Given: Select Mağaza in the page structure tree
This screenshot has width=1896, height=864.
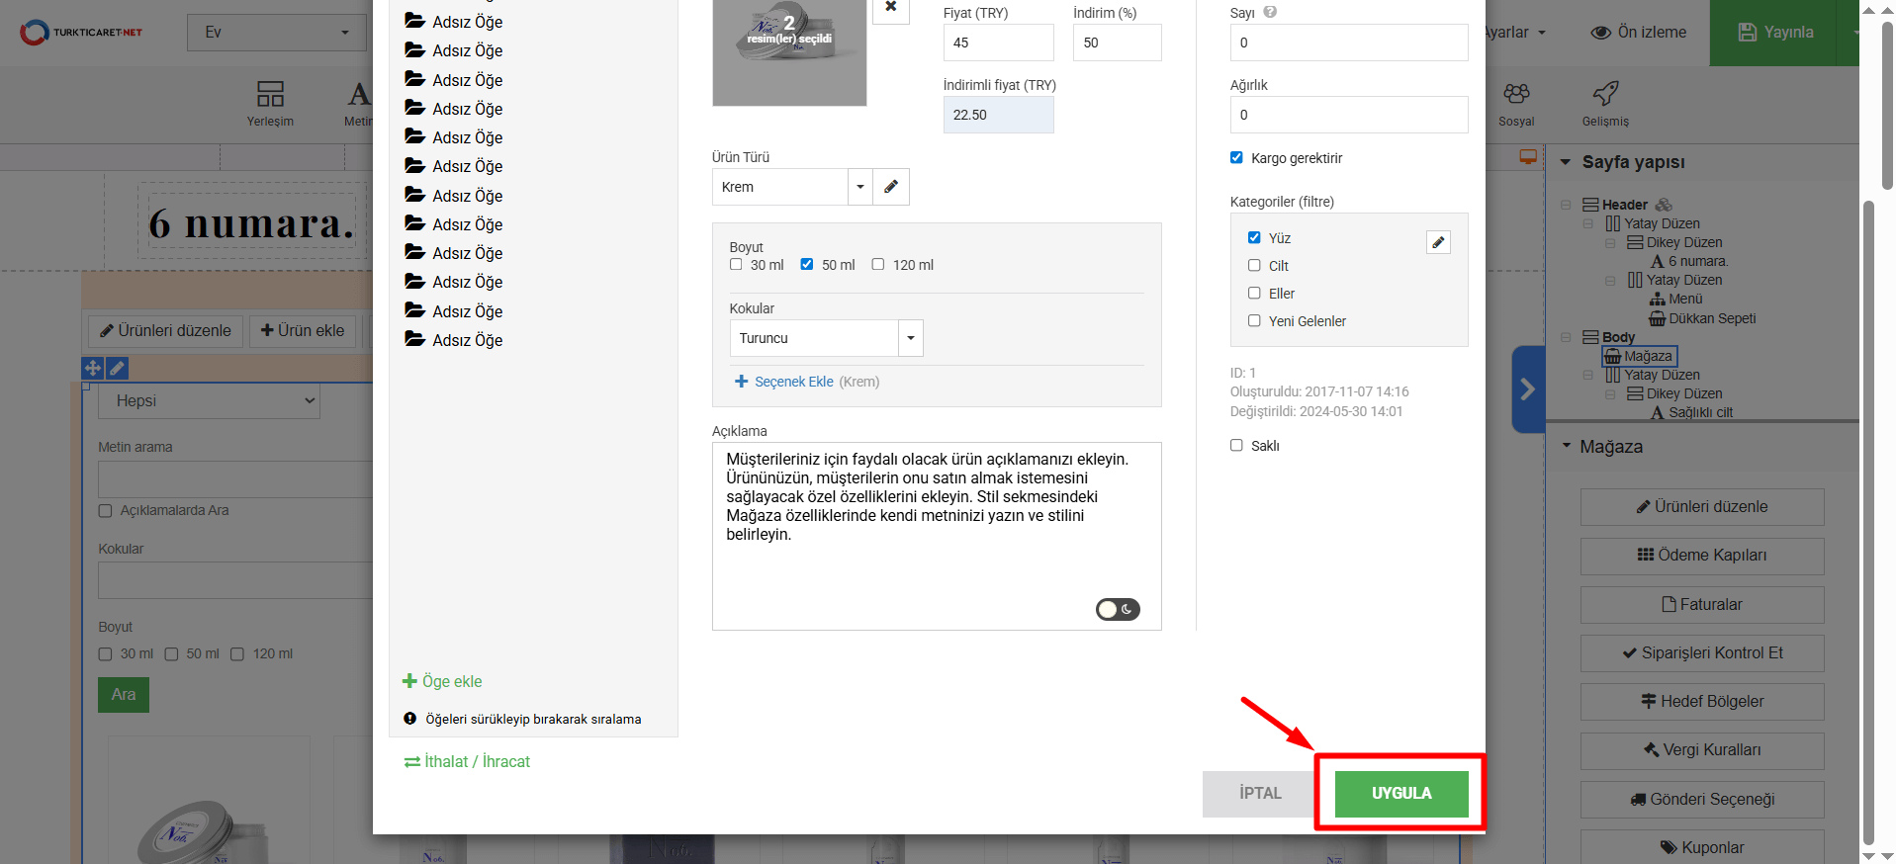Looking at the screenshot, I should coord(1647,356).
